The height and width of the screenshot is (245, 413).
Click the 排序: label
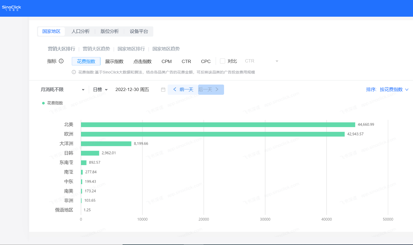[x=371, y=90]
